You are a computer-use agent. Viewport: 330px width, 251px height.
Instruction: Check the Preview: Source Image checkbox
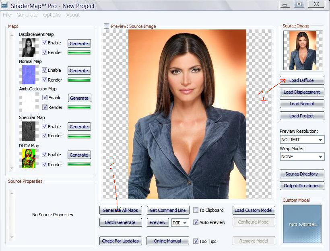click(x=107, y=26)
